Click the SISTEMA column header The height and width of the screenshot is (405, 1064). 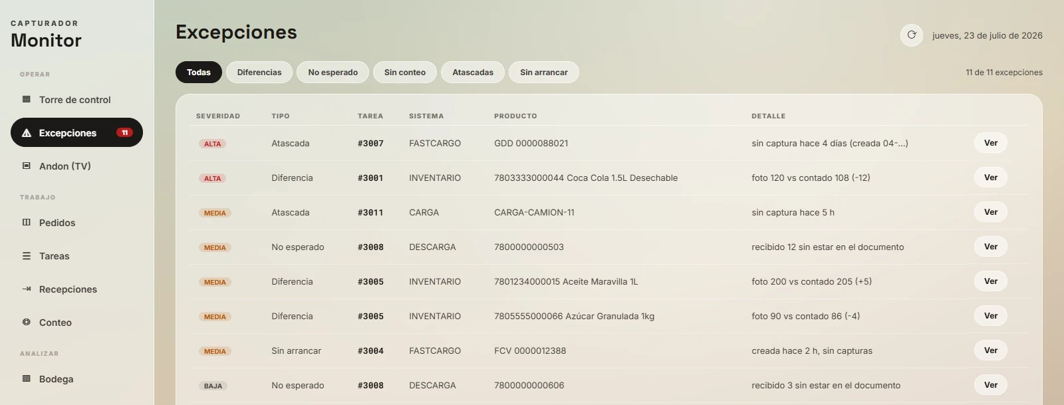coord(426,116)
